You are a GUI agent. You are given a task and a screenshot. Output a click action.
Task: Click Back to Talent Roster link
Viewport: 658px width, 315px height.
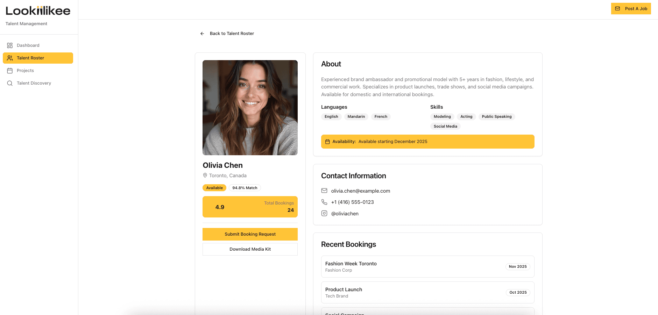pos(227,34)
